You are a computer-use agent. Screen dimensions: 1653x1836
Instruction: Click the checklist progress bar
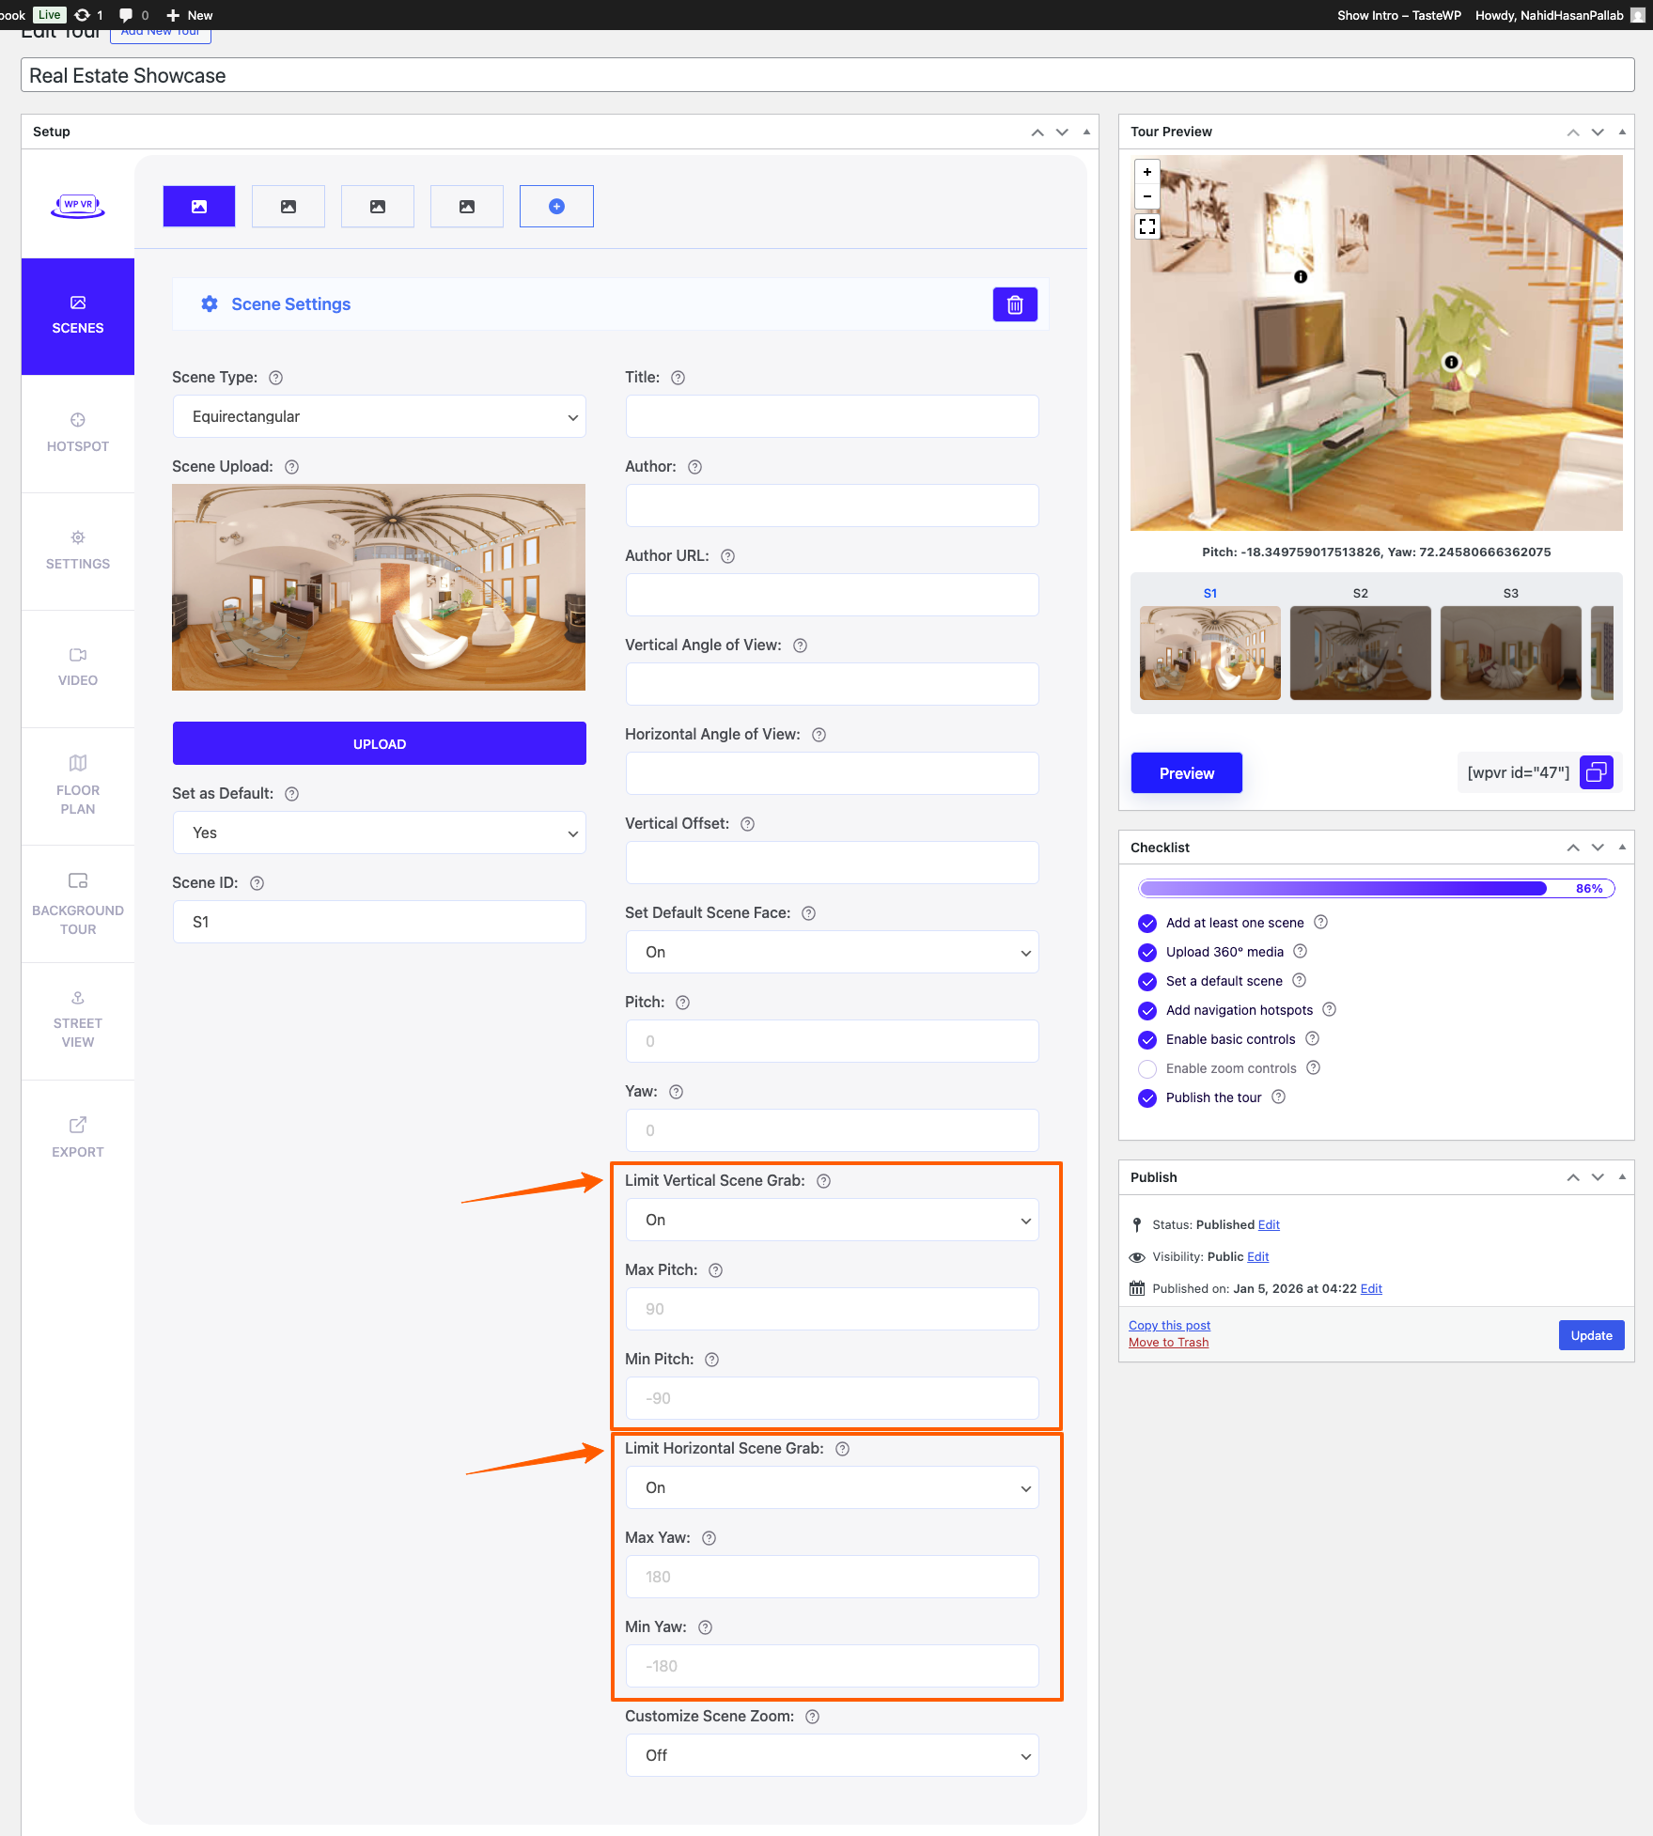(1376, 889)
